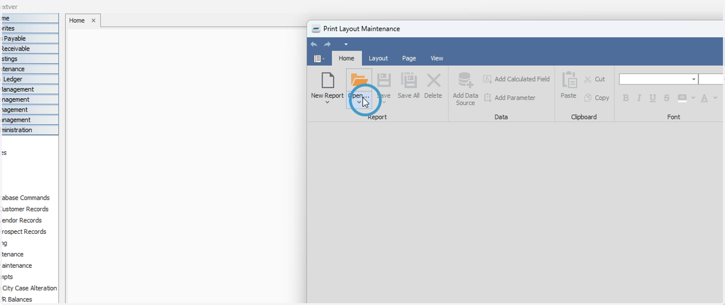
Task: Click the Paste clipboard icon
Action: pos(569,80)
